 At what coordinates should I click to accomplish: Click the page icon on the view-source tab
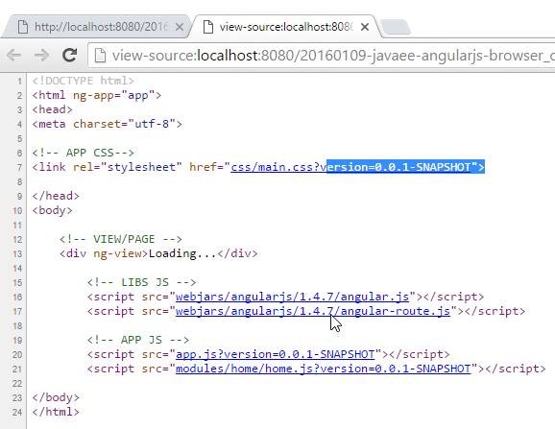(x=208, y=27)
